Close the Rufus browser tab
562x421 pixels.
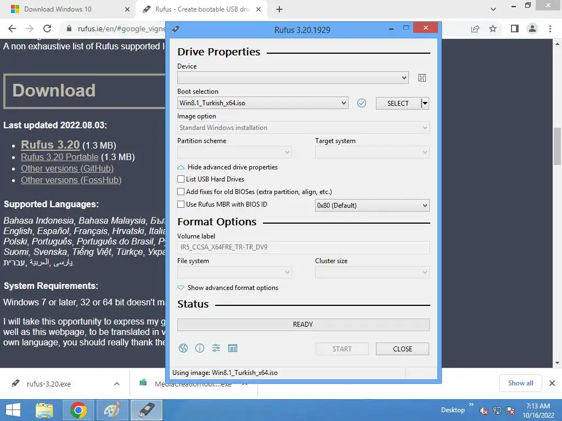[258, 9]
